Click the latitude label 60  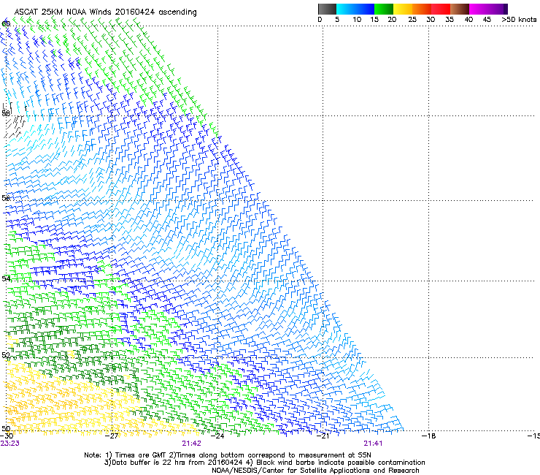coord(6,24)
